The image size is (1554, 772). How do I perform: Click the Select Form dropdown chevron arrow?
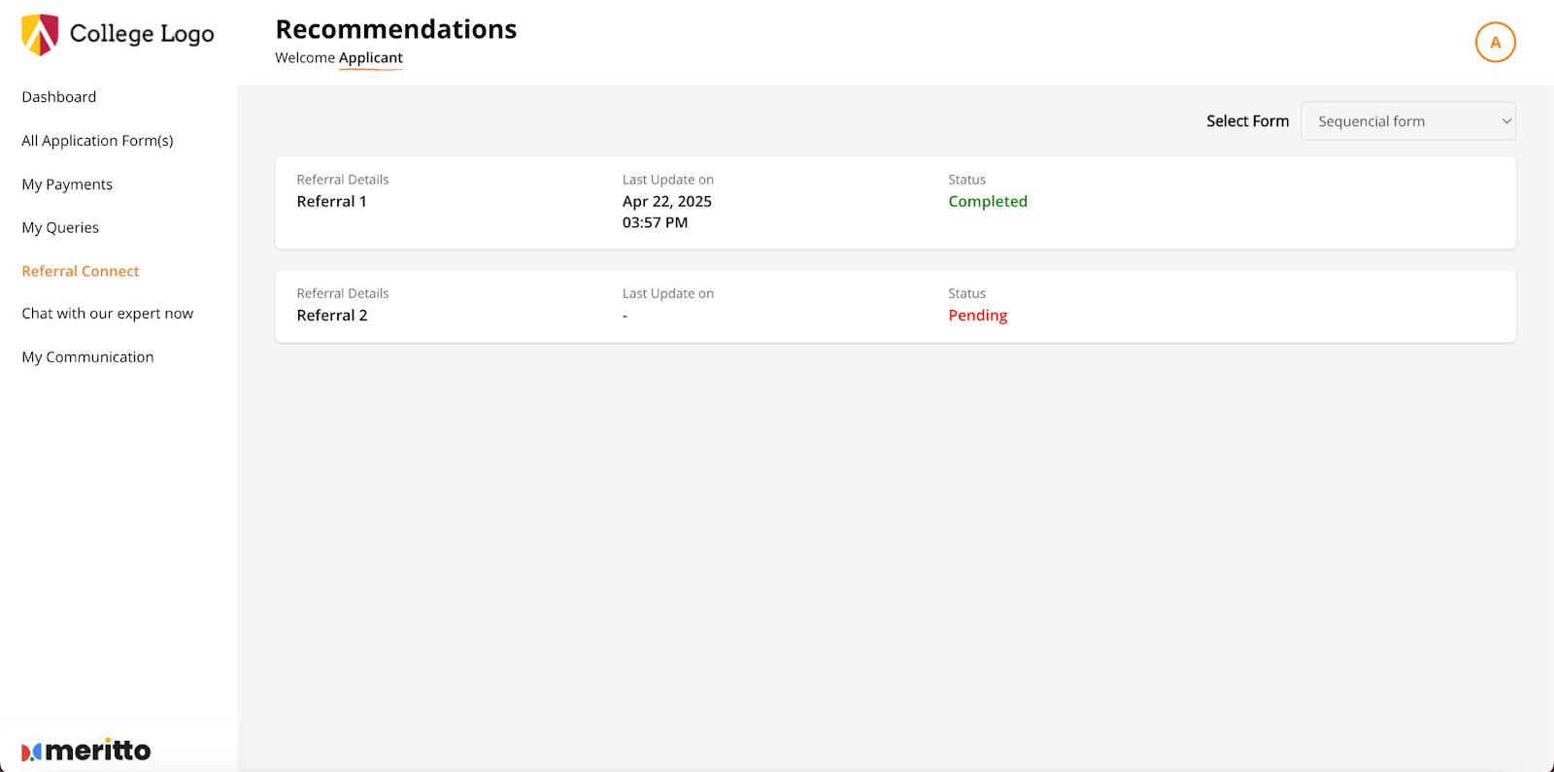click(x=1506, y=121)
